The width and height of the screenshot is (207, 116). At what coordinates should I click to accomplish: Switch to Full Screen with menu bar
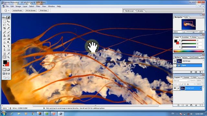tap(6, 73)
